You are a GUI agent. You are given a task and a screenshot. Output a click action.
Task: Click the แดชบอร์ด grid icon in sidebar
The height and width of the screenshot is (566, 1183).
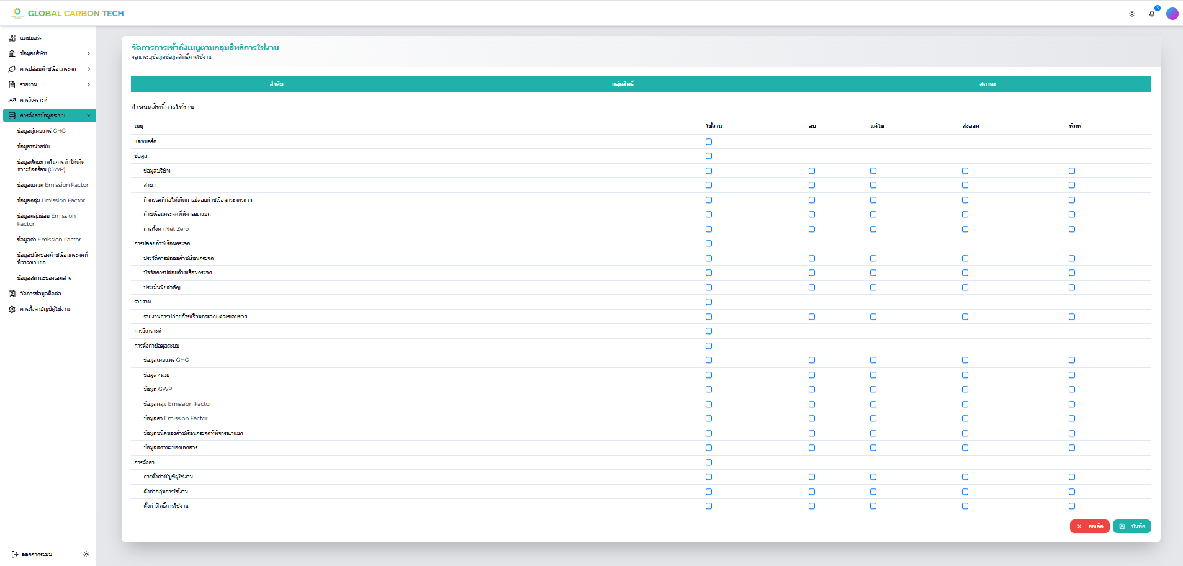(12, 38)
